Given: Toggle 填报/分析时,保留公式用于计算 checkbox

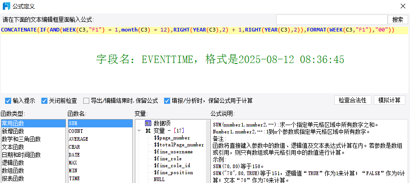Looking at the screenshot, I should coord(167,101).
